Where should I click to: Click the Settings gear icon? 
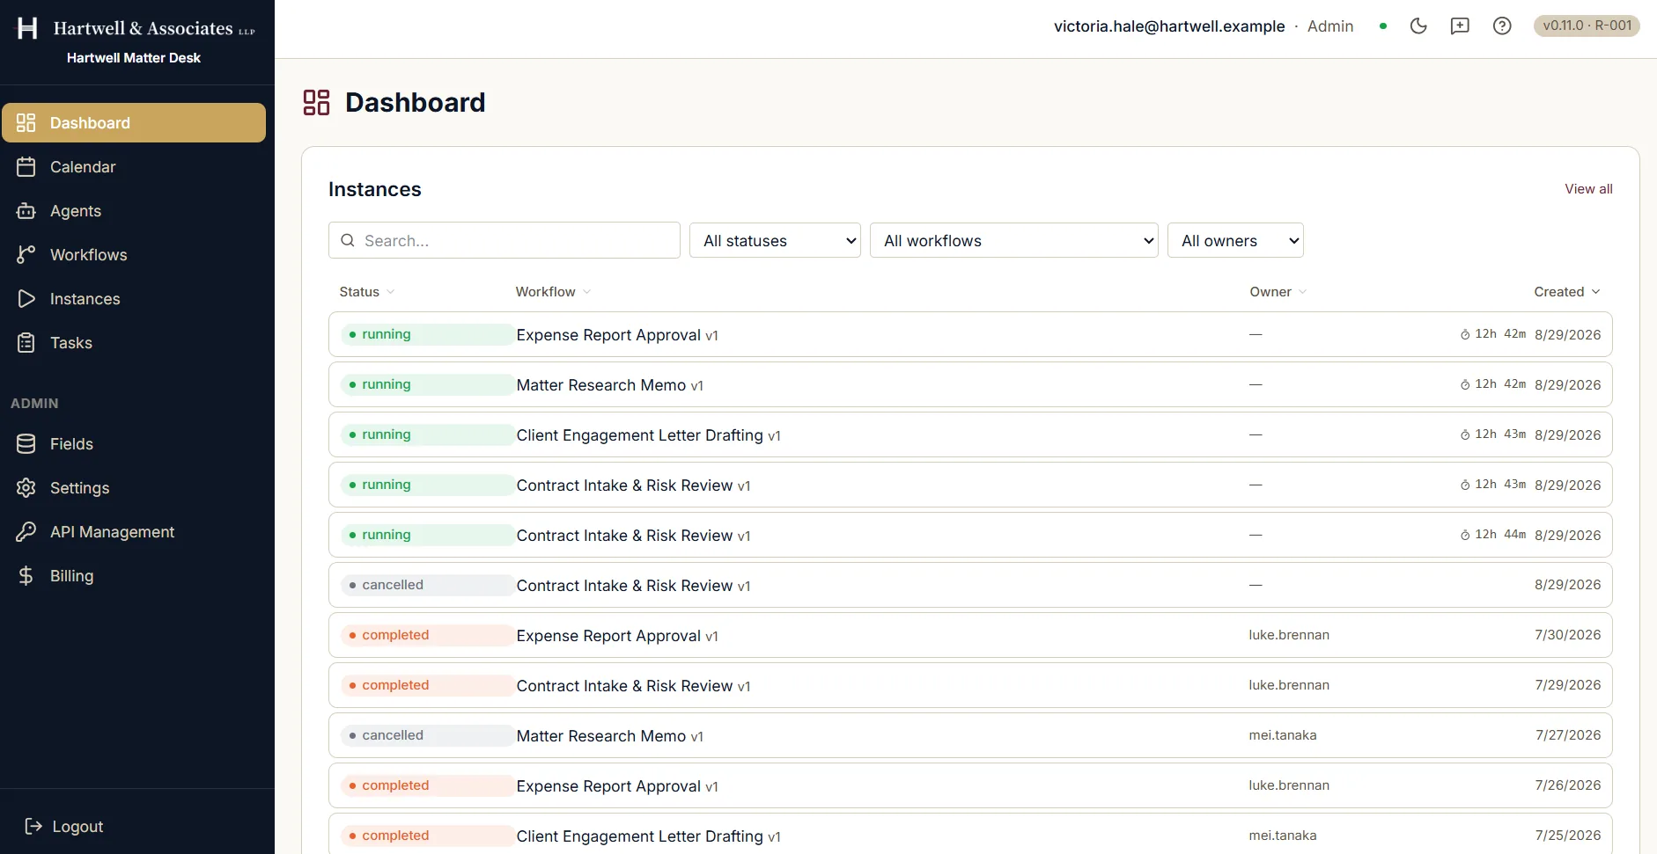(x=26, y=487)
